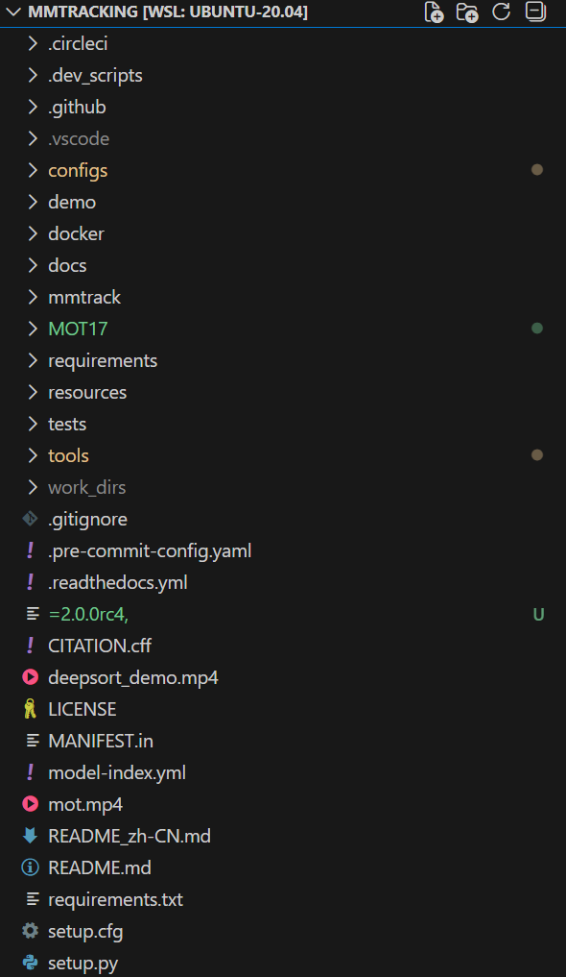Click the gear icon beside setup.cfg
Image resolution: width=566 pixels, height=977 pixels.
[x=30, y=930]
